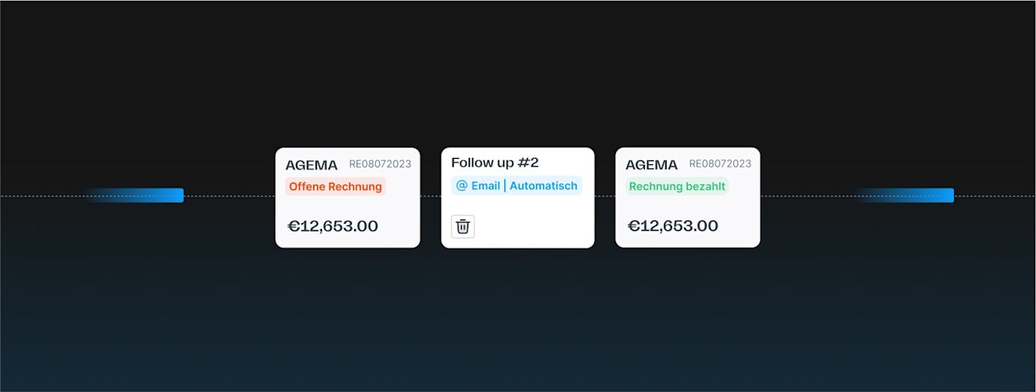Click invoice number RE08072023 on open invoice card
The image size is (1036, 392).
[x=380, y=164]
